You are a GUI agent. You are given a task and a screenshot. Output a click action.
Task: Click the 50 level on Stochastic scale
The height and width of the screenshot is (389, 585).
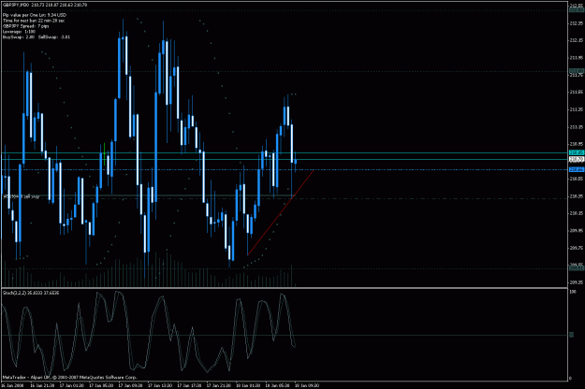coord(571,336)
